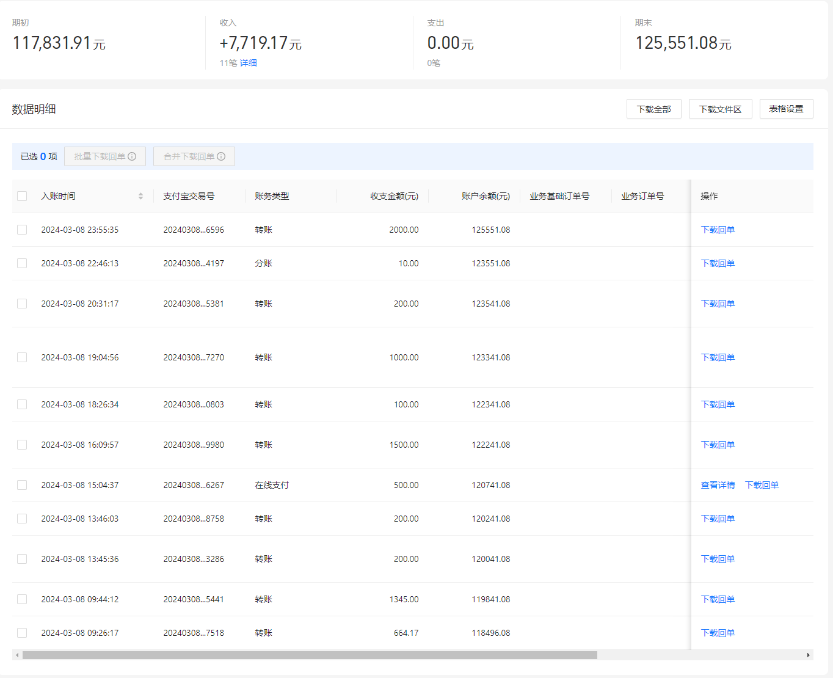Check the row for 2024-03-08 13:46:03
Viewport: 833px width, 678px height.
[22, 519]
